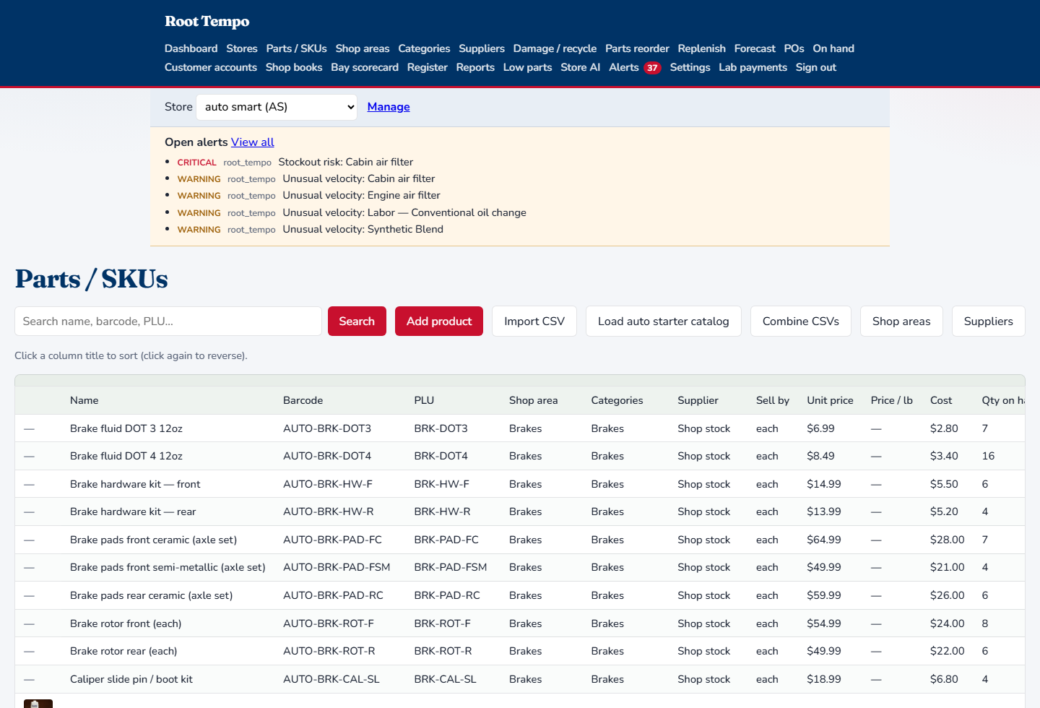Focus the search name, barcode, PLU field
The height and width of the screenshot is (708, 1040).
168,321
